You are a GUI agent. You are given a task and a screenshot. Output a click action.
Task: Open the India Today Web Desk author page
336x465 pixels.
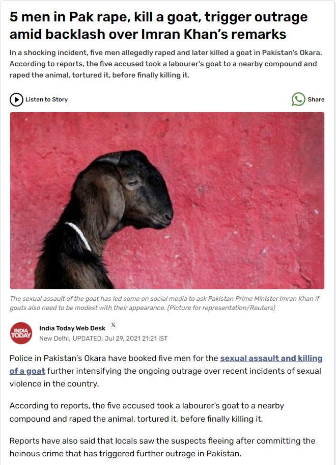click(x=72, y=328)
